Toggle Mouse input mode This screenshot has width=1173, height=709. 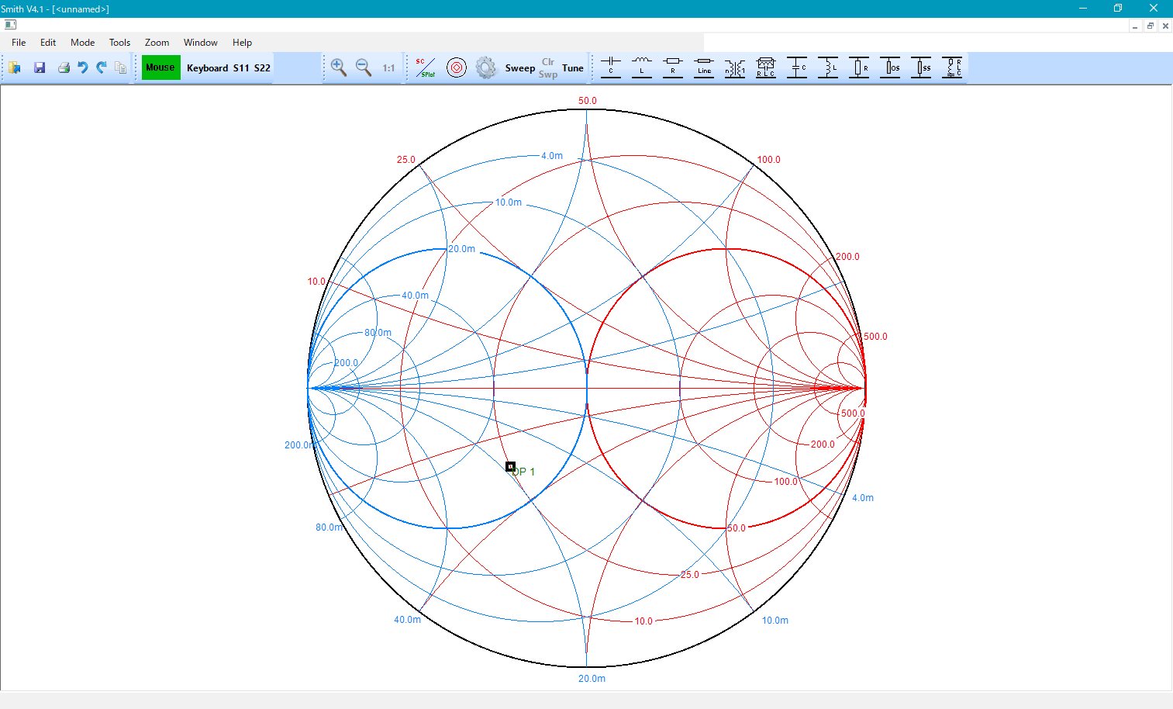(160, 67)
